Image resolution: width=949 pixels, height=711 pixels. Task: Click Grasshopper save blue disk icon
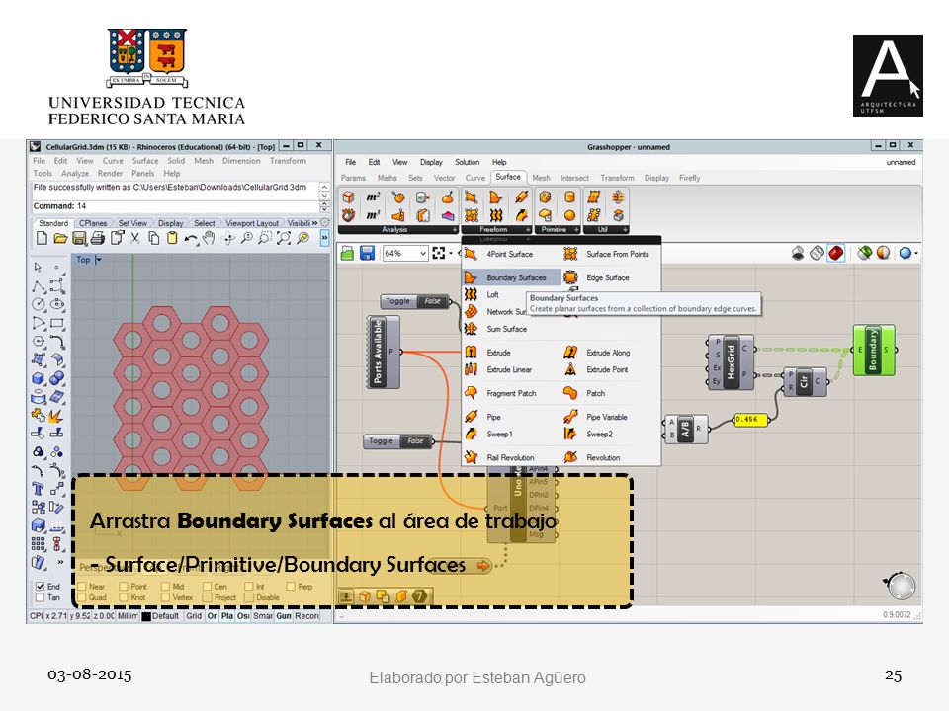click(x=367, y=254)
